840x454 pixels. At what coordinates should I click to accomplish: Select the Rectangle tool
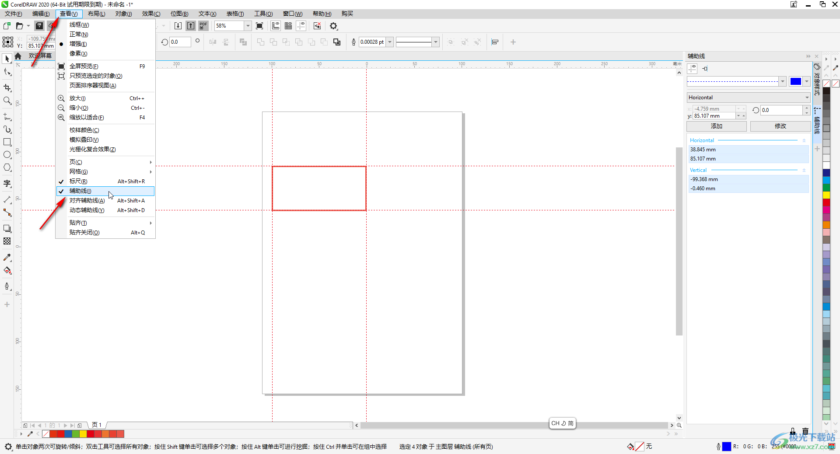pyautogui.click(x=7, y=142)
